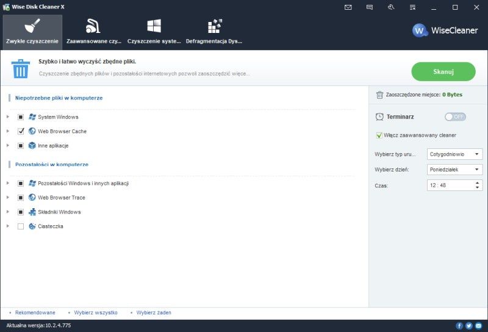Click the Inne aplikacje cube icon
This screenshot has height=332, width=488.
pyautogui.click(x=32, y=145)
